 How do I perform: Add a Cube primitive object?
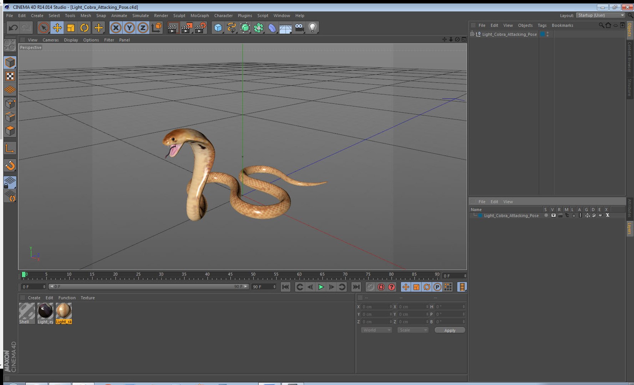click(218, 28)
